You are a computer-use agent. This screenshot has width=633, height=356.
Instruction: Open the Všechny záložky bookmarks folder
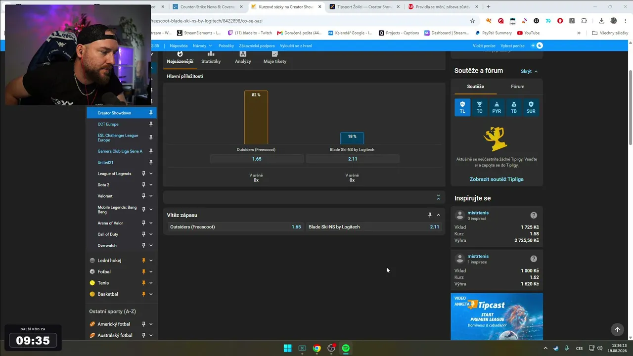pos(610,33)
